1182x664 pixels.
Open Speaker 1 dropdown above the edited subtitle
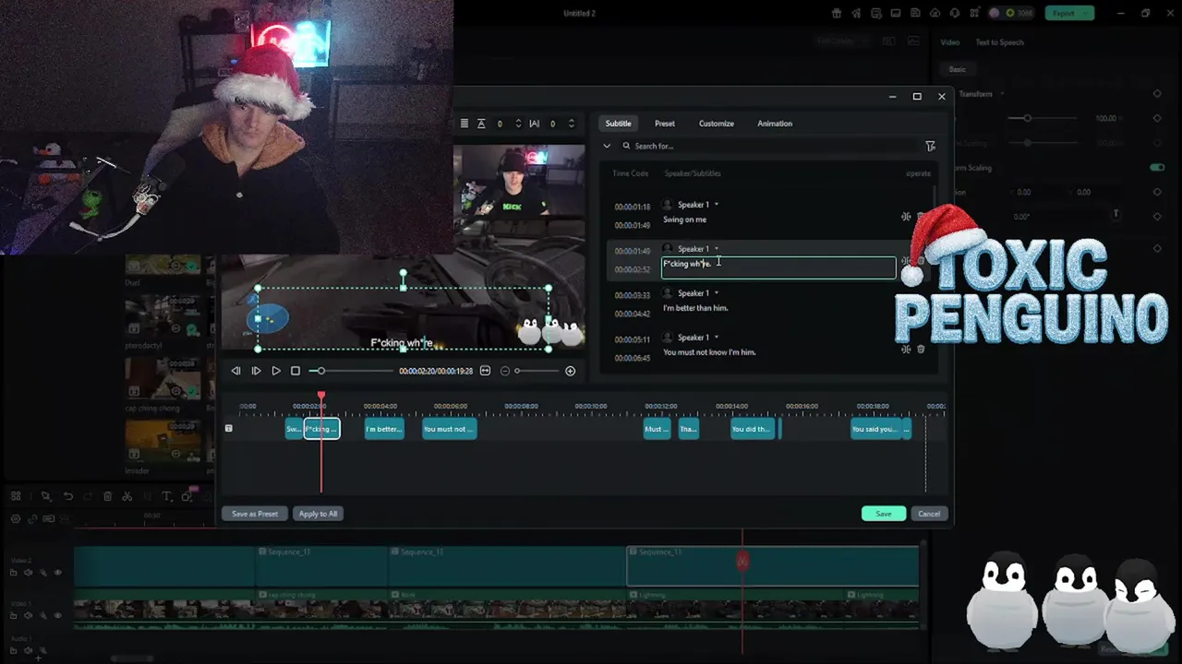point(717,249)
